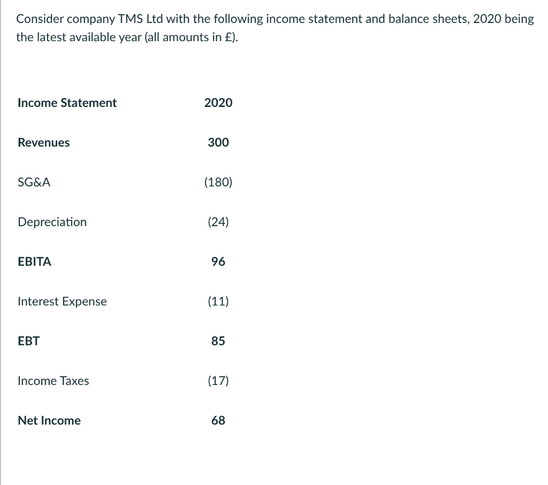
Task: Select the EBT row label
Action: [x=28, y=341]
